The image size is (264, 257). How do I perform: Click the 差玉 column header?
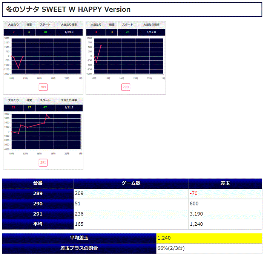pyautogui.click(x=225, y=183)
